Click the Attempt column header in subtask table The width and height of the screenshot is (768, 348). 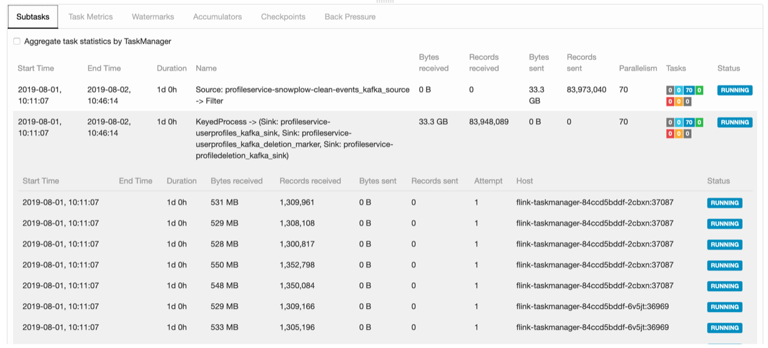(488, 181)
